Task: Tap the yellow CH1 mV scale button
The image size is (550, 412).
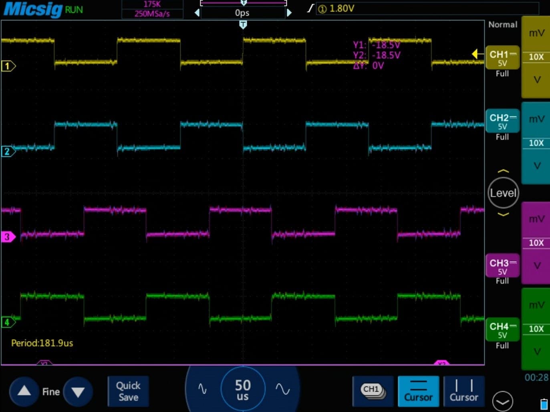Action: click(x=536, y=34)
